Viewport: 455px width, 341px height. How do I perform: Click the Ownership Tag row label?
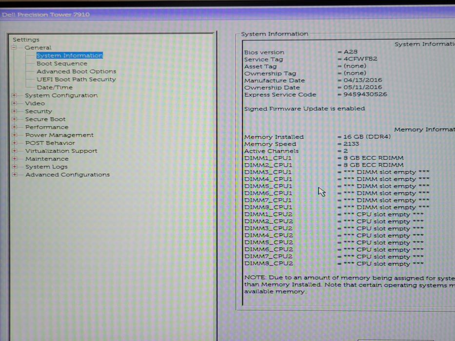270,74
